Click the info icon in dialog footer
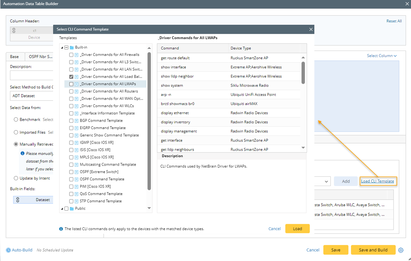 tap(61, 229)
